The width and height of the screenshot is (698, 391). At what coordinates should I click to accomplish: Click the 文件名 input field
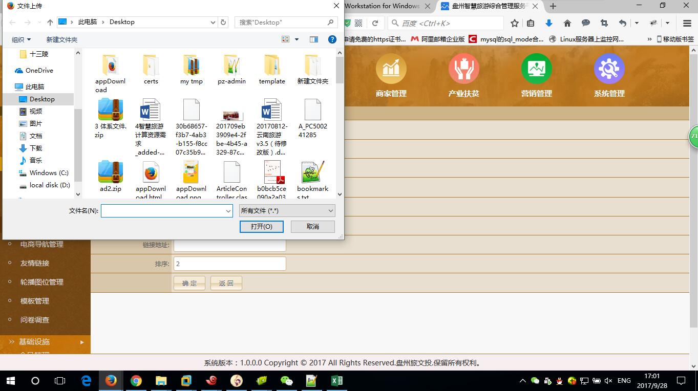(x=163, y=211)
